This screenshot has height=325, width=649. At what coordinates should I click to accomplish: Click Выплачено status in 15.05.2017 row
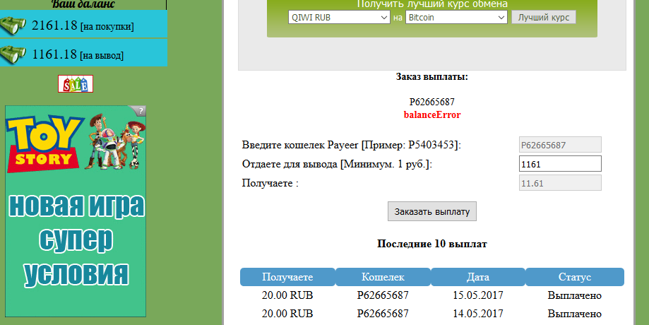575,295
